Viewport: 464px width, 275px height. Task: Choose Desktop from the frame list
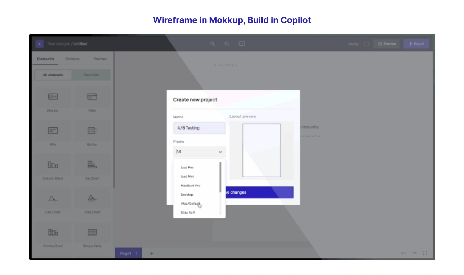point(187,195)
